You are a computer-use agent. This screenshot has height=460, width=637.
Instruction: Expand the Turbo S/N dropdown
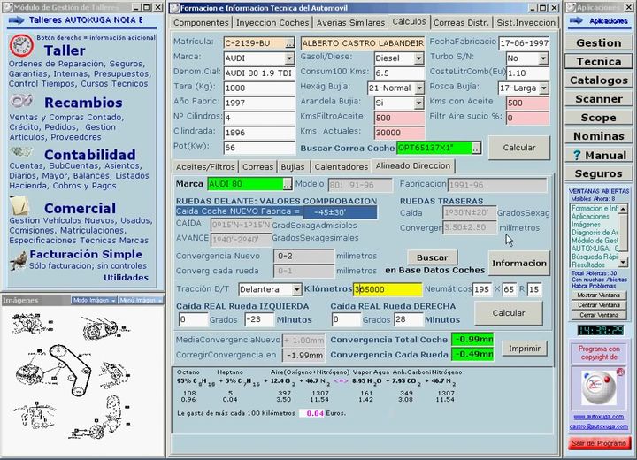pyautogui.click(x=543, y=58)
